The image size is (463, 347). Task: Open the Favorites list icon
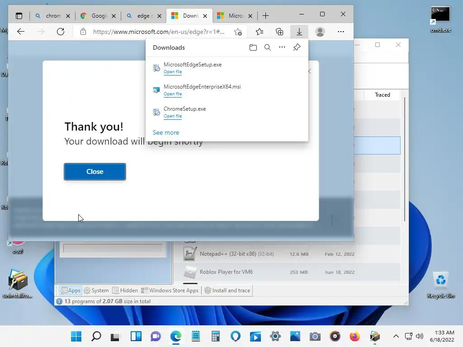(260, 32)
